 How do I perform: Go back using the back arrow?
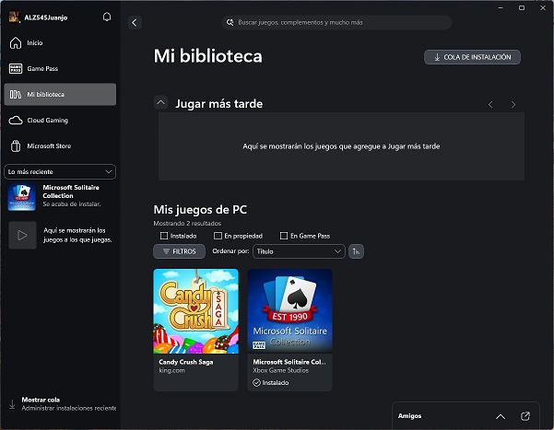pos(135,23)
